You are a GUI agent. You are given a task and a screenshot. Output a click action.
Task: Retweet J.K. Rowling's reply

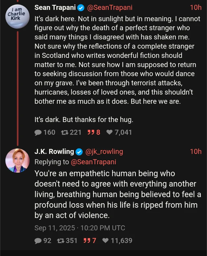point(60,241)
